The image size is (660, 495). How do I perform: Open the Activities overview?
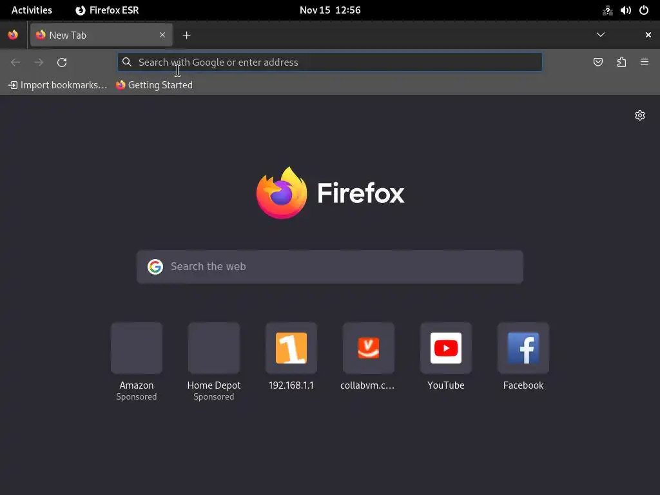32,10
